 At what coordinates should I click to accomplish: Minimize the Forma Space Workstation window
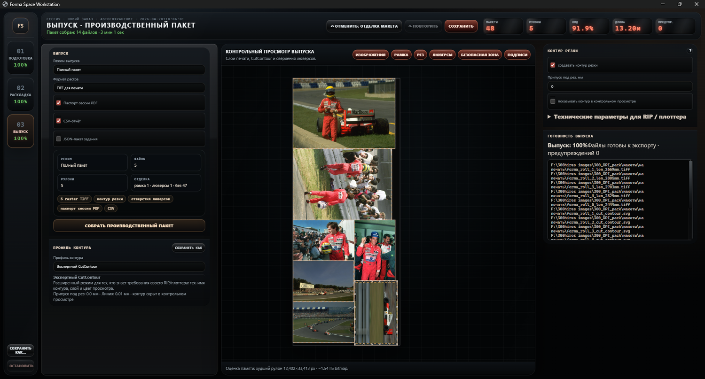click(663, 4)
